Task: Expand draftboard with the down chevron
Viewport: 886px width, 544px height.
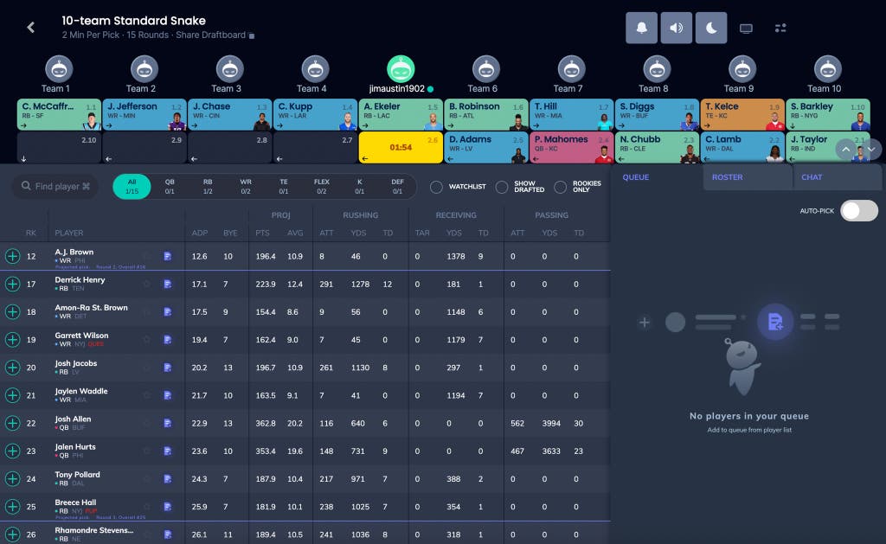Action: pos(871,149)
